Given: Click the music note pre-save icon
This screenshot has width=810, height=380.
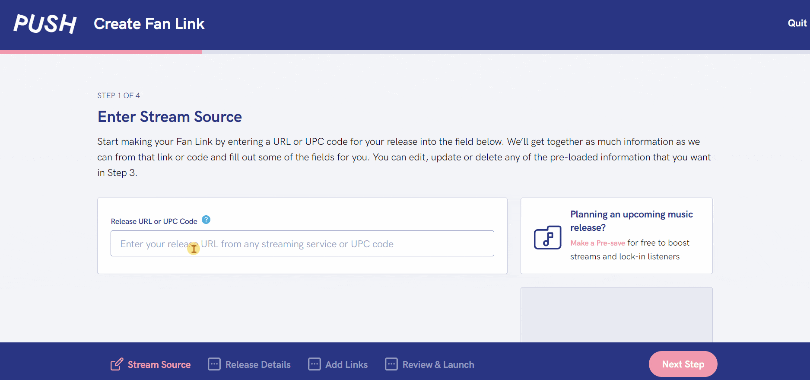Looking at the screenshot, I should coord(547,237).
